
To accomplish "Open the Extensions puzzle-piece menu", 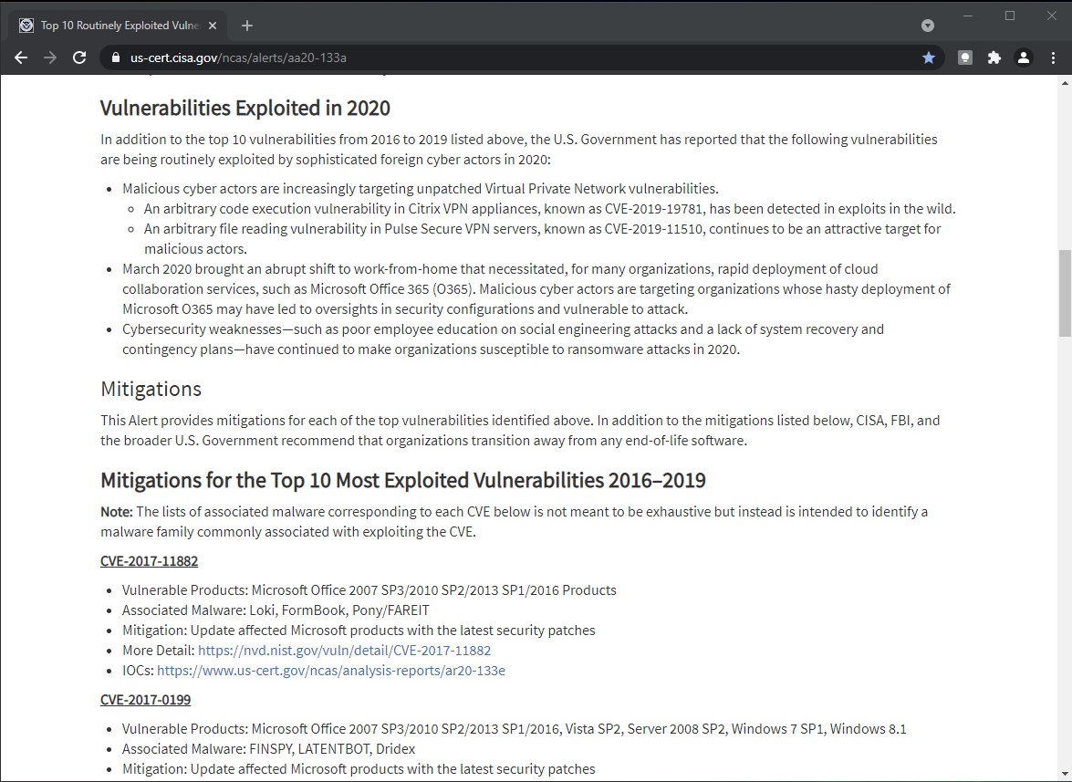I will pos(994,58).
